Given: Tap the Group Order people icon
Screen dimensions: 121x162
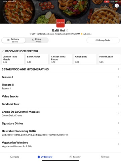Looking at the screenshot, I should (97, 40).
